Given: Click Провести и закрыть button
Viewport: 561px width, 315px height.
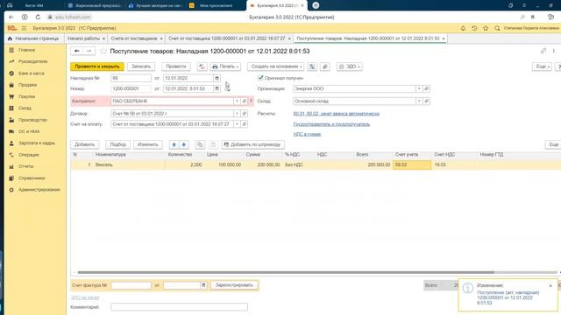Looking at the screenshot, I should 97,66.
